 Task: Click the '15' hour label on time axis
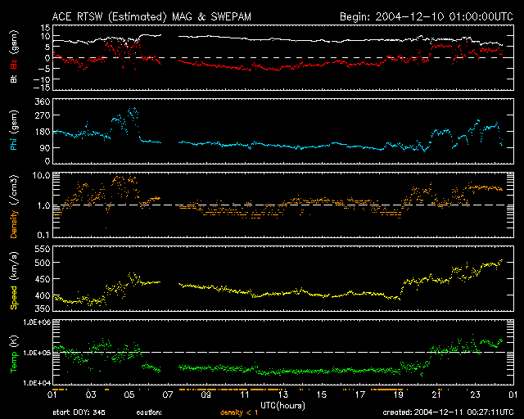click(x=322, y=394)
